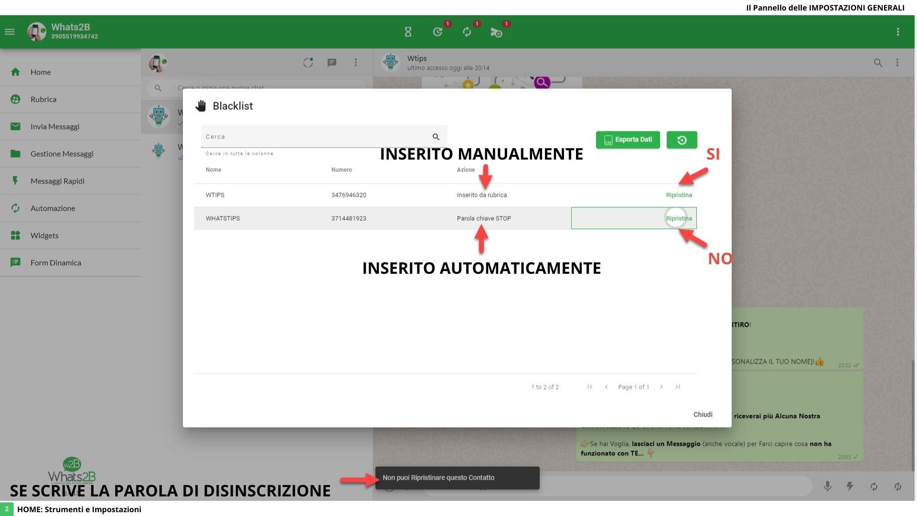Screen dimensions: 917x516
Task: Open the hourglass pending queue icon
Action: tap(408, 32)
